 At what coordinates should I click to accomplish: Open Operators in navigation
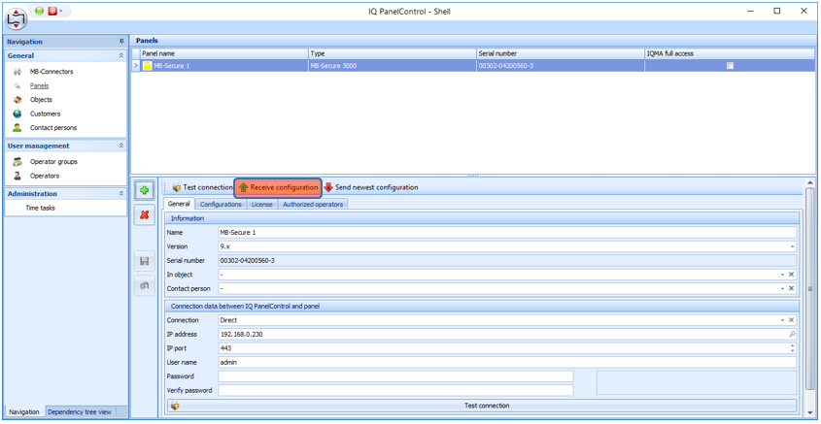coord(45,177)
